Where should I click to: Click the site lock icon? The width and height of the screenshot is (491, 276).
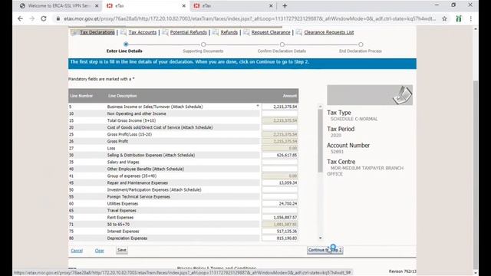click(x=58, y=18)
